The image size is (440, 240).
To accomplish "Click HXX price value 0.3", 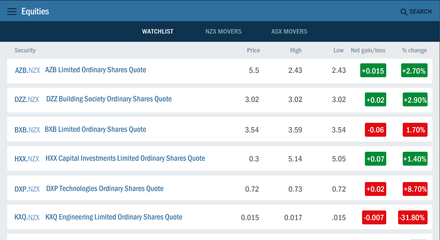I will 254,159.
